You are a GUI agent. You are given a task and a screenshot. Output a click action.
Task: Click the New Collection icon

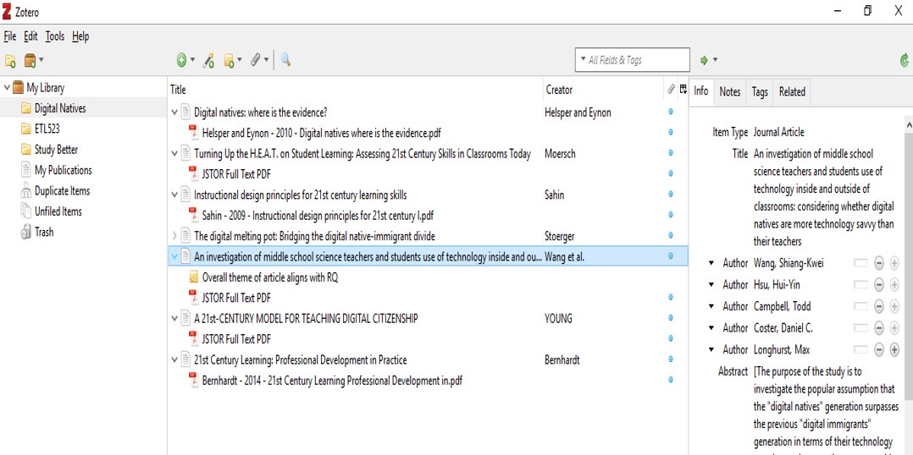(10, 60)
